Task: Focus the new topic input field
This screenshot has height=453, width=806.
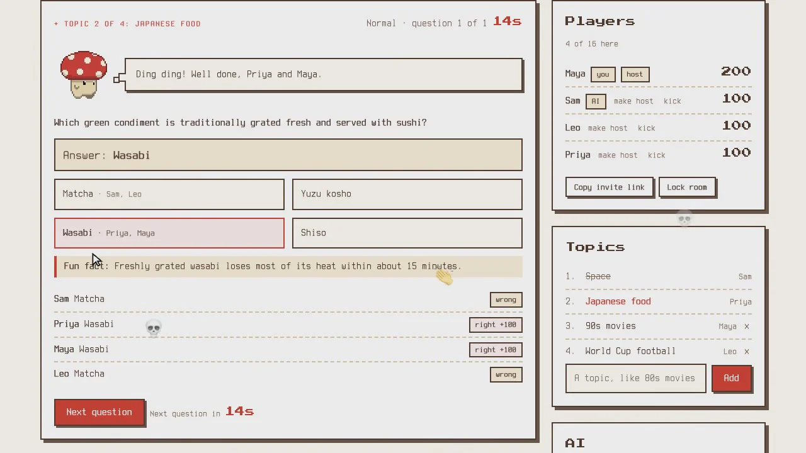Action: coord(635,378)
